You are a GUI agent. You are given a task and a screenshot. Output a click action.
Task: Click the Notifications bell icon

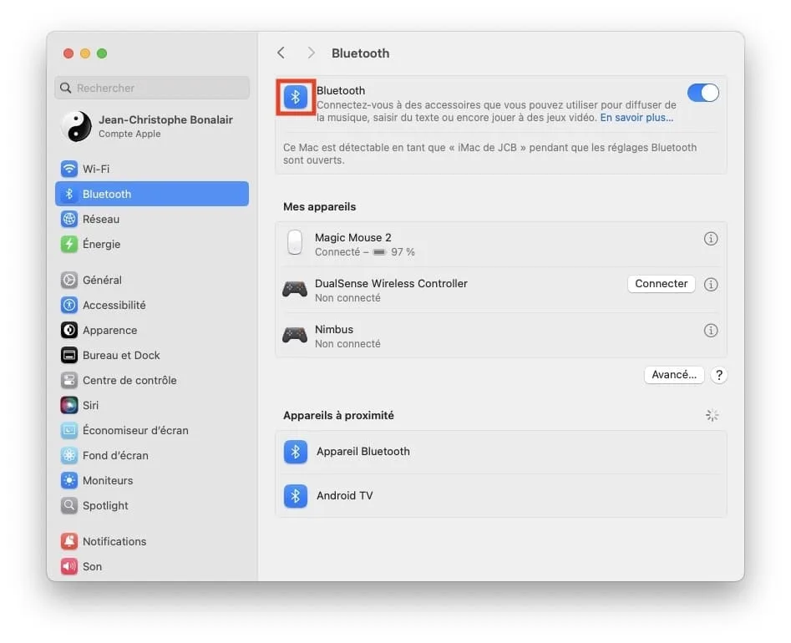[x=69, y=541]
